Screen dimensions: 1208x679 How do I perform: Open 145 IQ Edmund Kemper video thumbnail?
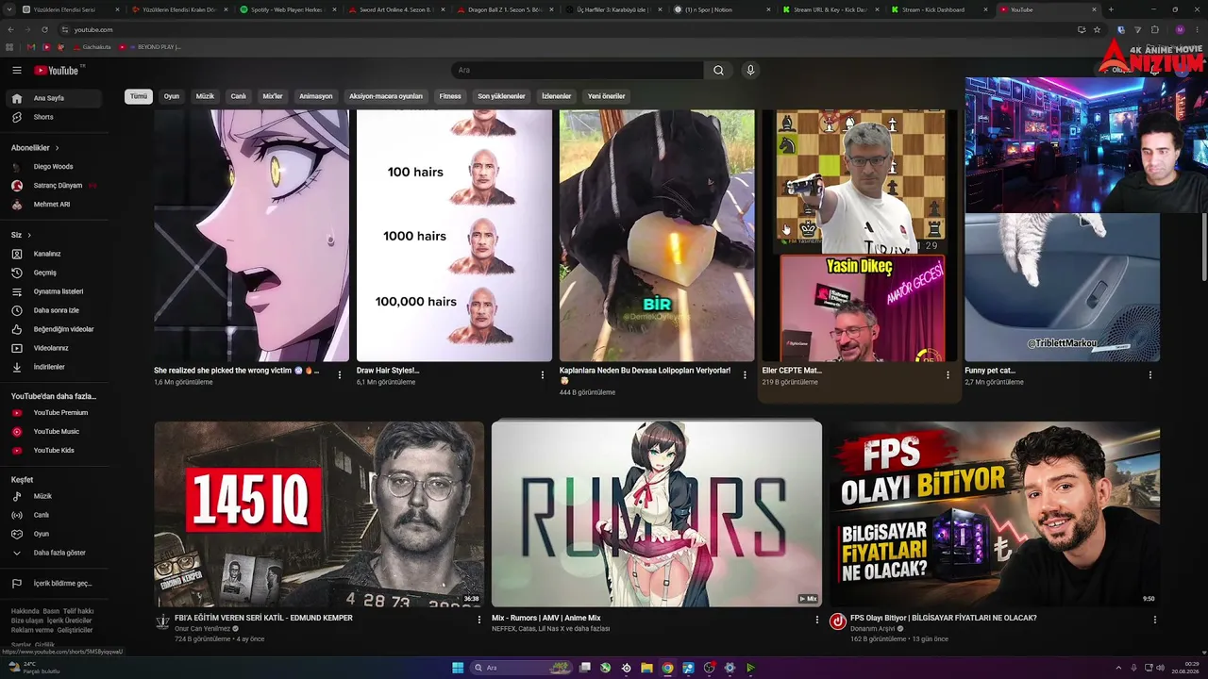319,514
